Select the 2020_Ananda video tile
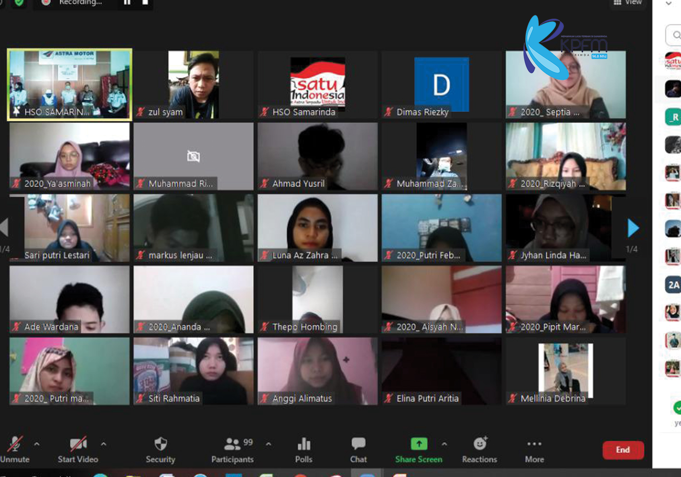681x477 pixels. pyautogui.click(x=193, y=299)
